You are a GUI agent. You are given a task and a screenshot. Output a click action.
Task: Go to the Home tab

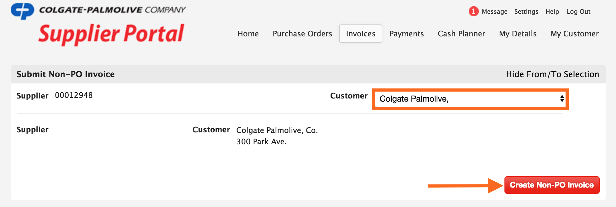pyautogui.click(x=248, y=34)
